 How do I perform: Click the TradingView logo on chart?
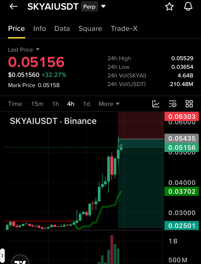[x=20, y=260]
